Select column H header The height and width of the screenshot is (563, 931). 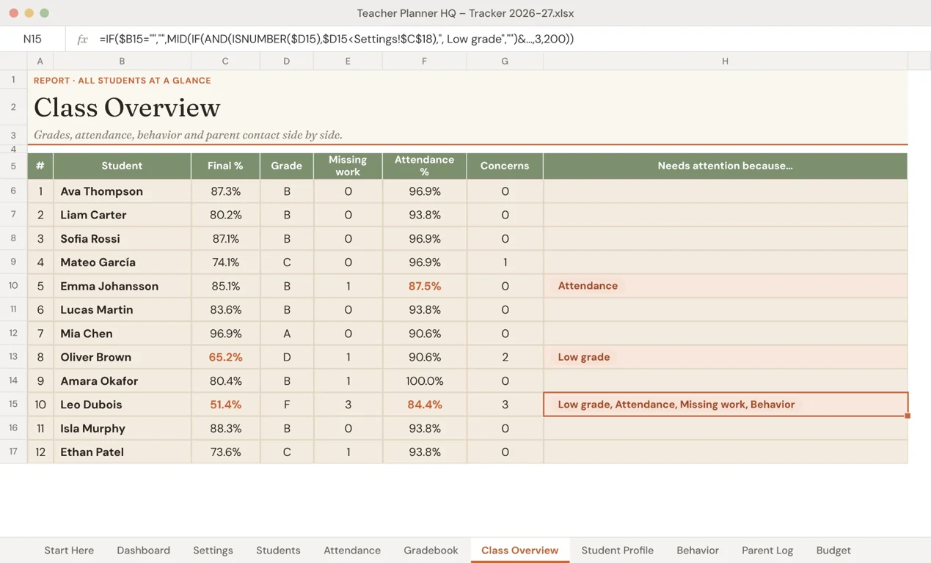(x=725, y=61)
